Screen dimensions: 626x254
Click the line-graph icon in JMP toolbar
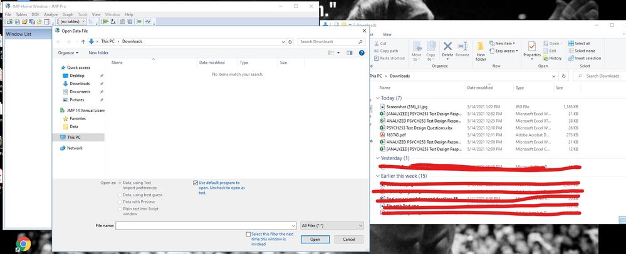click(148, 21)
